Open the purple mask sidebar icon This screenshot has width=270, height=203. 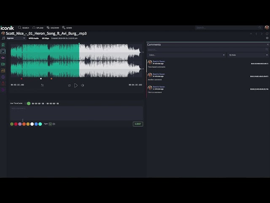(x=3, y=58)
